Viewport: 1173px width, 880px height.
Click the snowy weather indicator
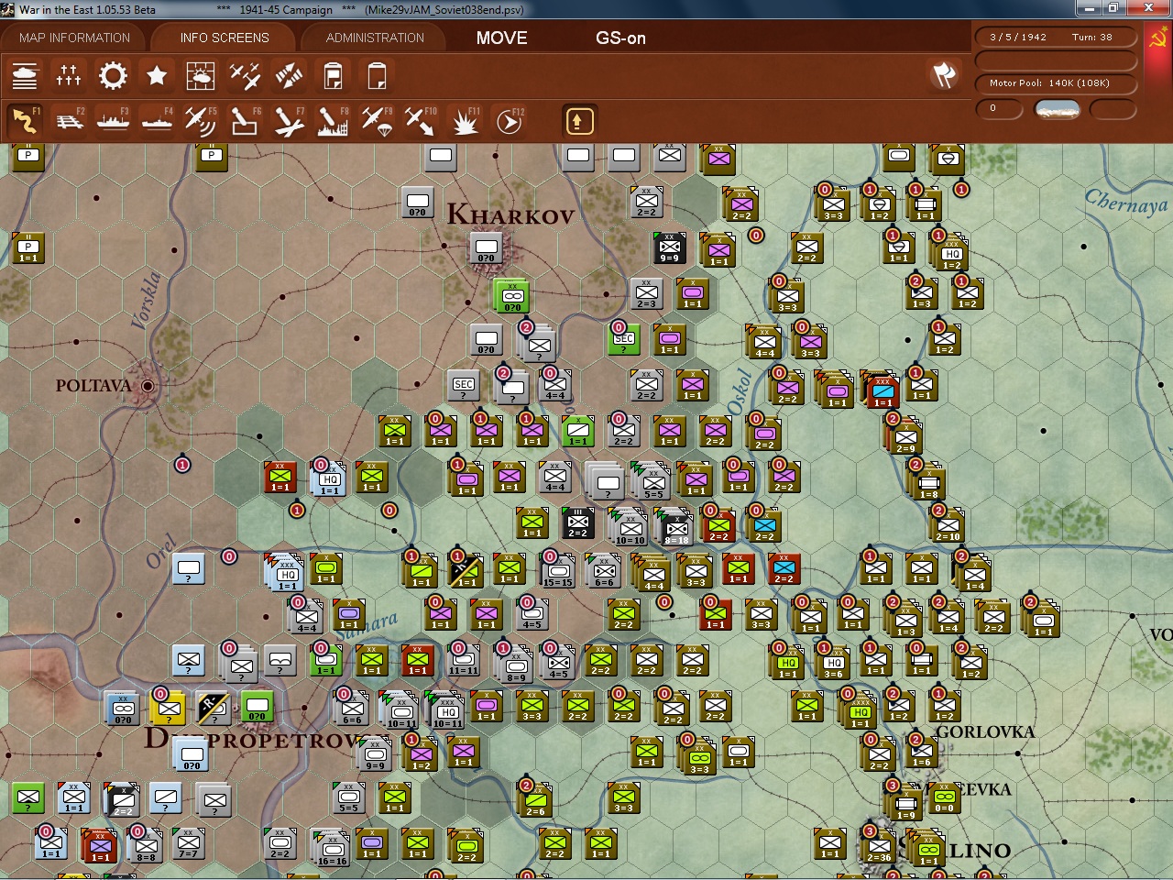[x=1057, y=110]
